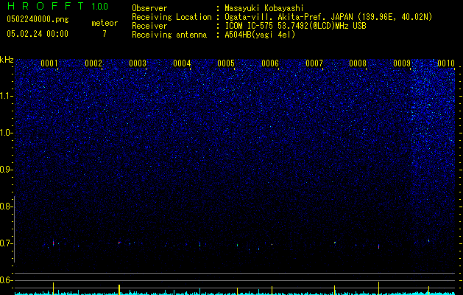
Task: Click the yellow meteor echo after minute 0009
Action: pos(428,240)
